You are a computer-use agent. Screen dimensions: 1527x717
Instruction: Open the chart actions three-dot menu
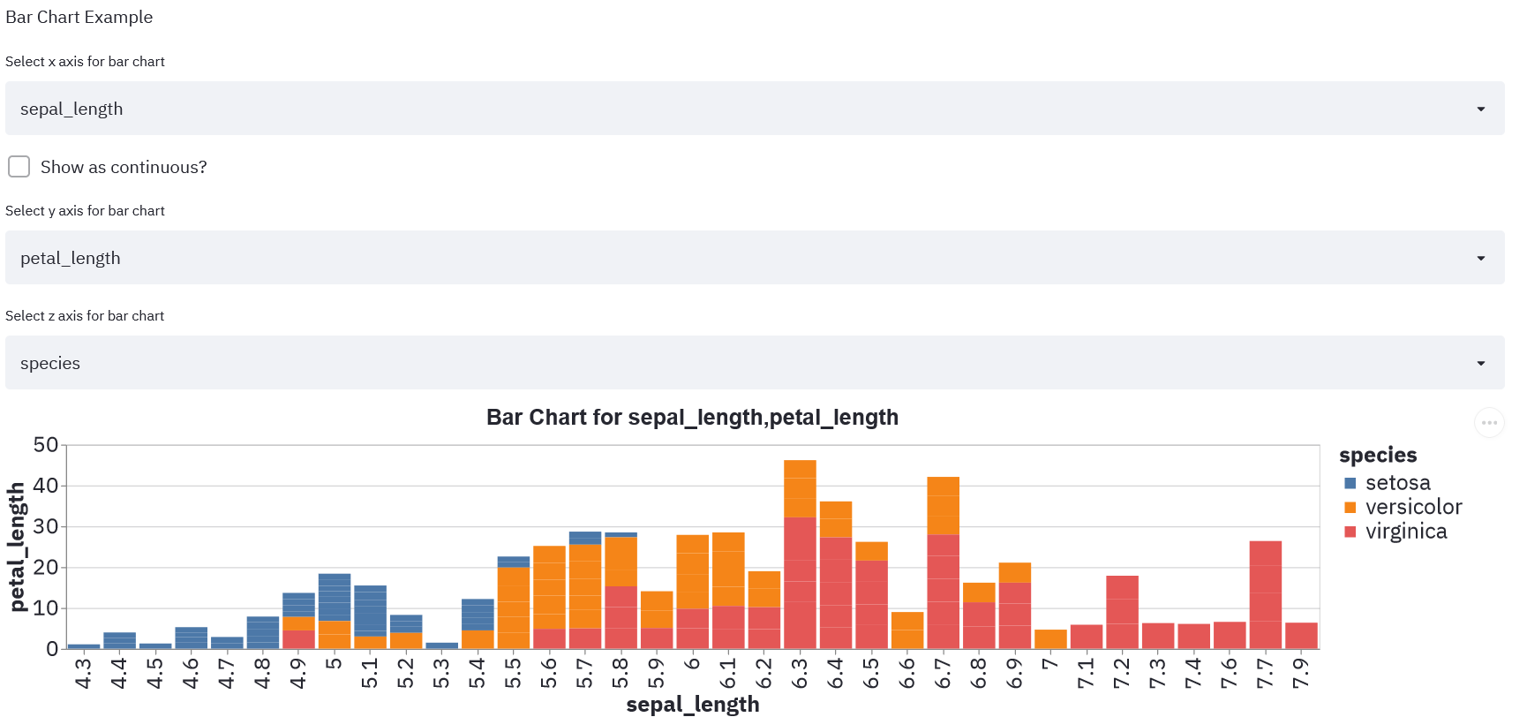1489,423
